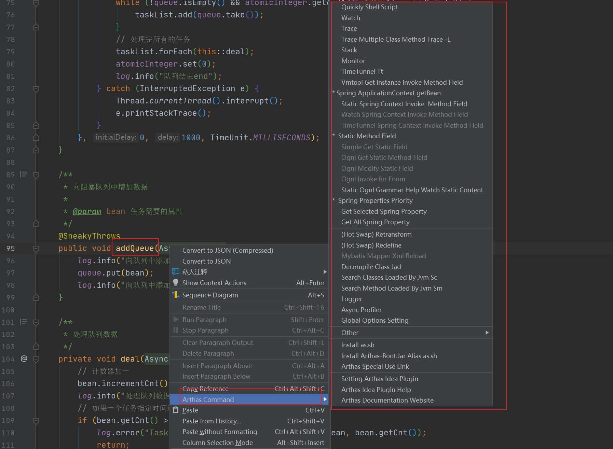Click the Show Context Actions lightbulb icon
The image size is (613, 449).
176,283
